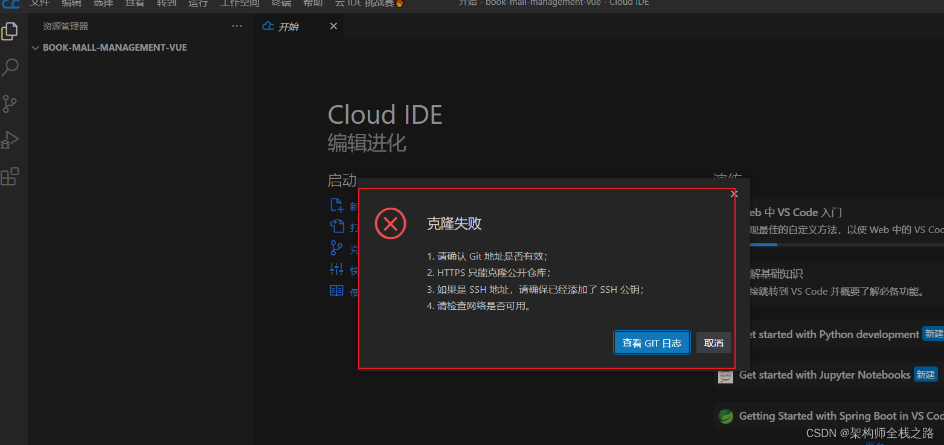
Task: Close the 克隆失败 dialog with the X
Action: (x=734, y=194)
